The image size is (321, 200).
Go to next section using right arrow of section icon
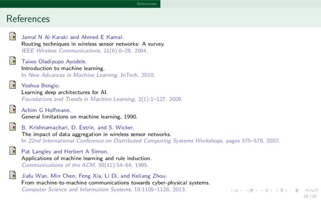tap(287, 190)
